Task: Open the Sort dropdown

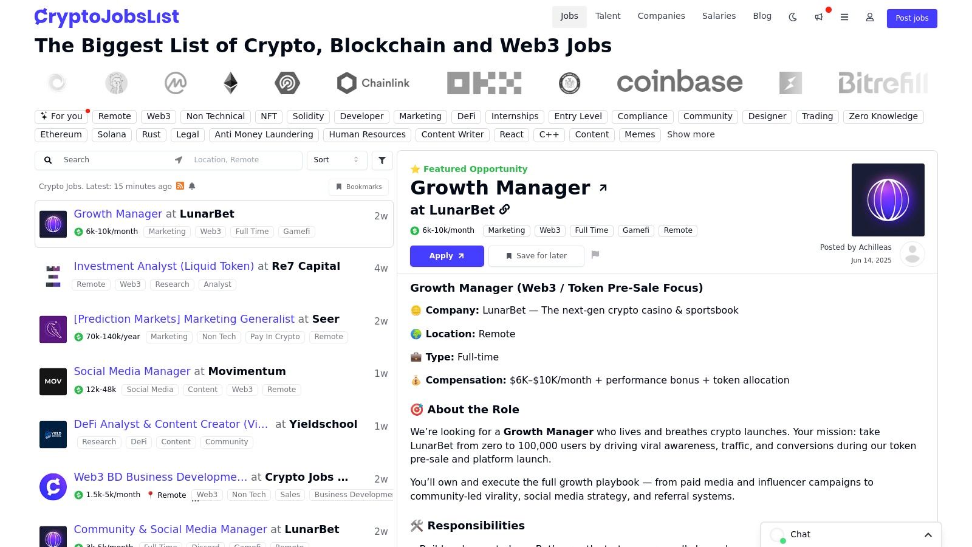Action: tap(336, 160)
